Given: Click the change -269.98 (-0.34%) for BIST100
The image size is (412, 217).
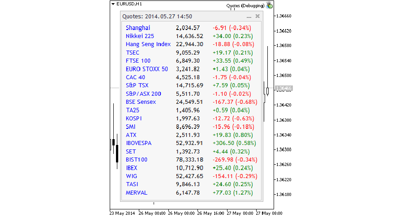Looking at the screenshot, I should [235, 160].
